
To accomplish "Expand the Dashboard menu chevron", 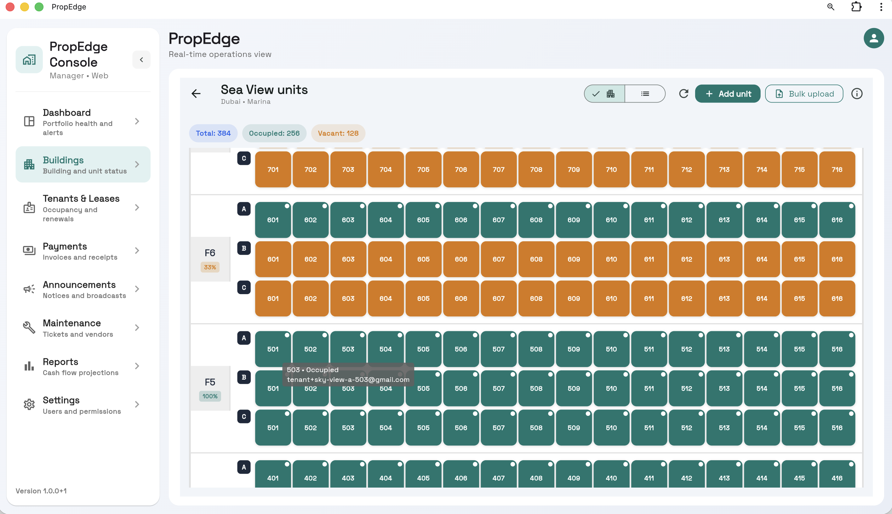I will (x=137, y=121).
